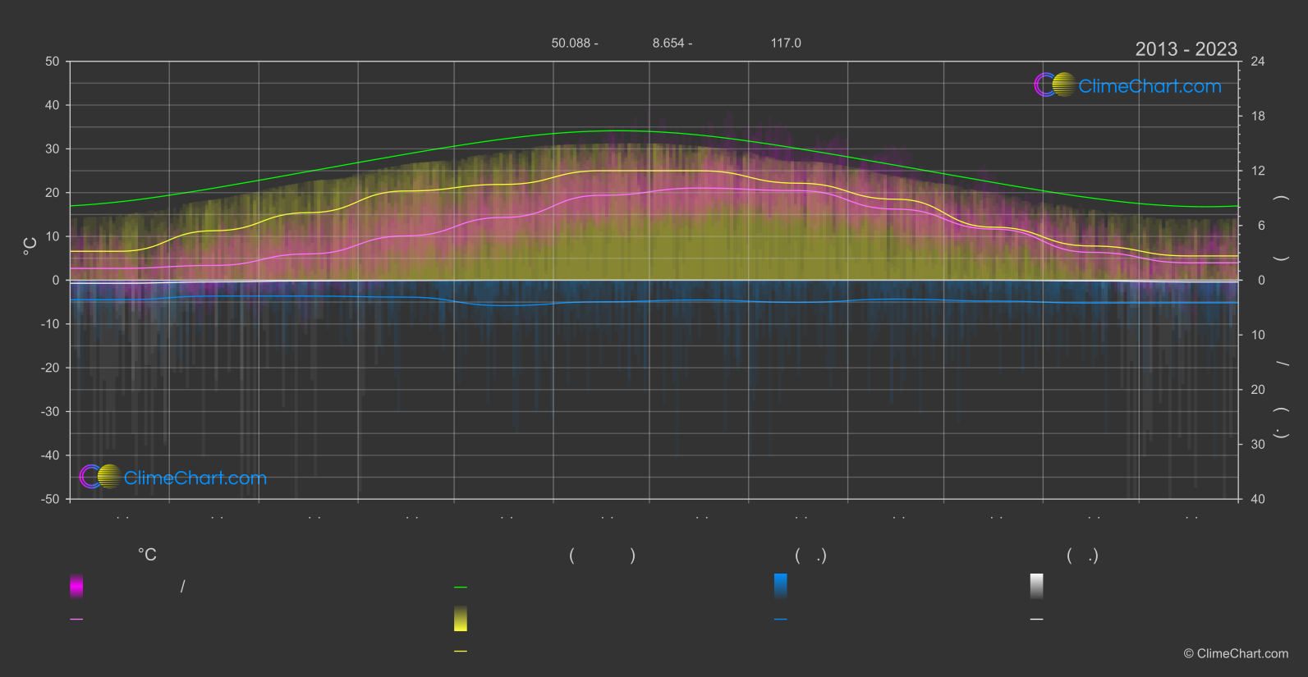Click the elevation value '117.0'
The image size is (1308, 677).
coord(786,43)
